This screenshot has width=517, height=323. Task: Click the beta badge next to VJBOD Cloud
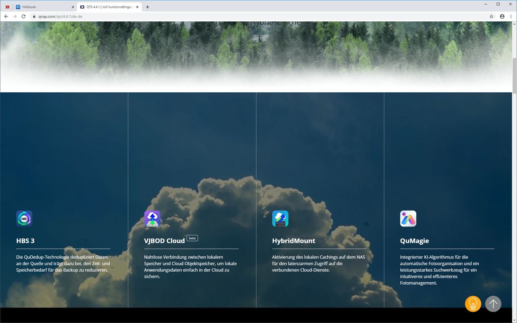[192, 238]
